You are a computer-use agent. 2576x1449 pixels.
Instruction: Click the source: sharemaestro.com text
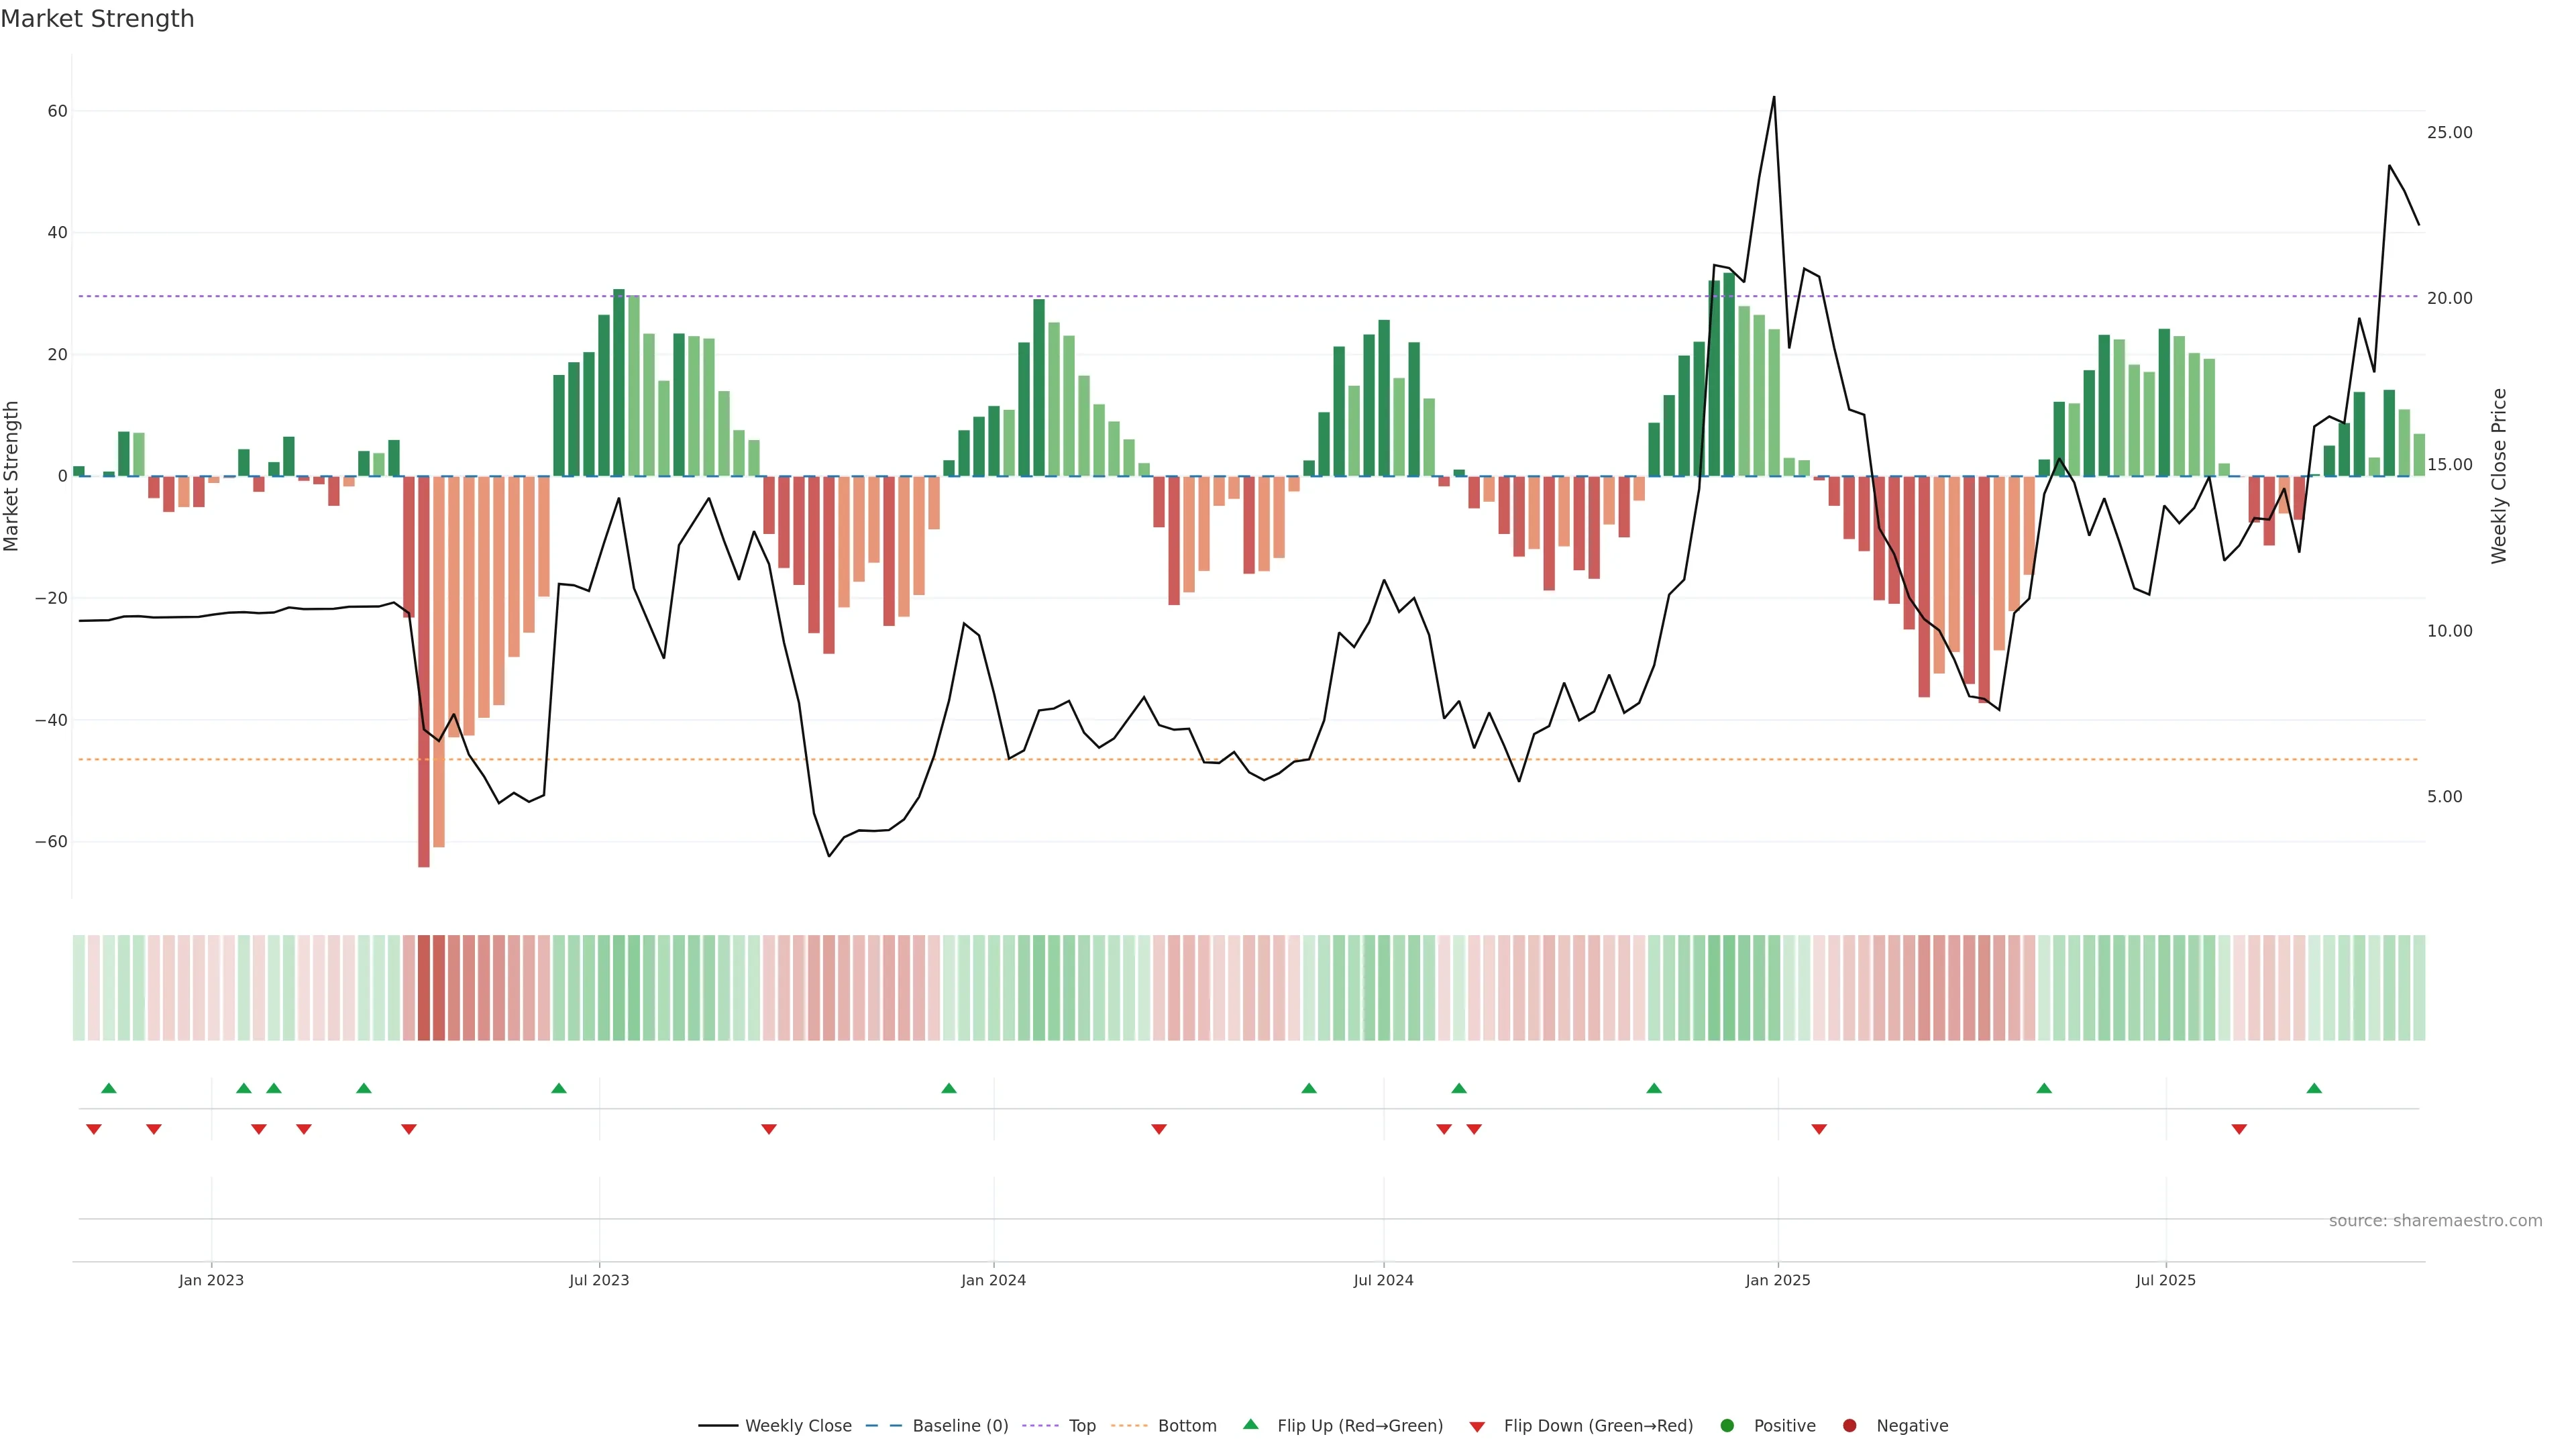[2435, 1221]
